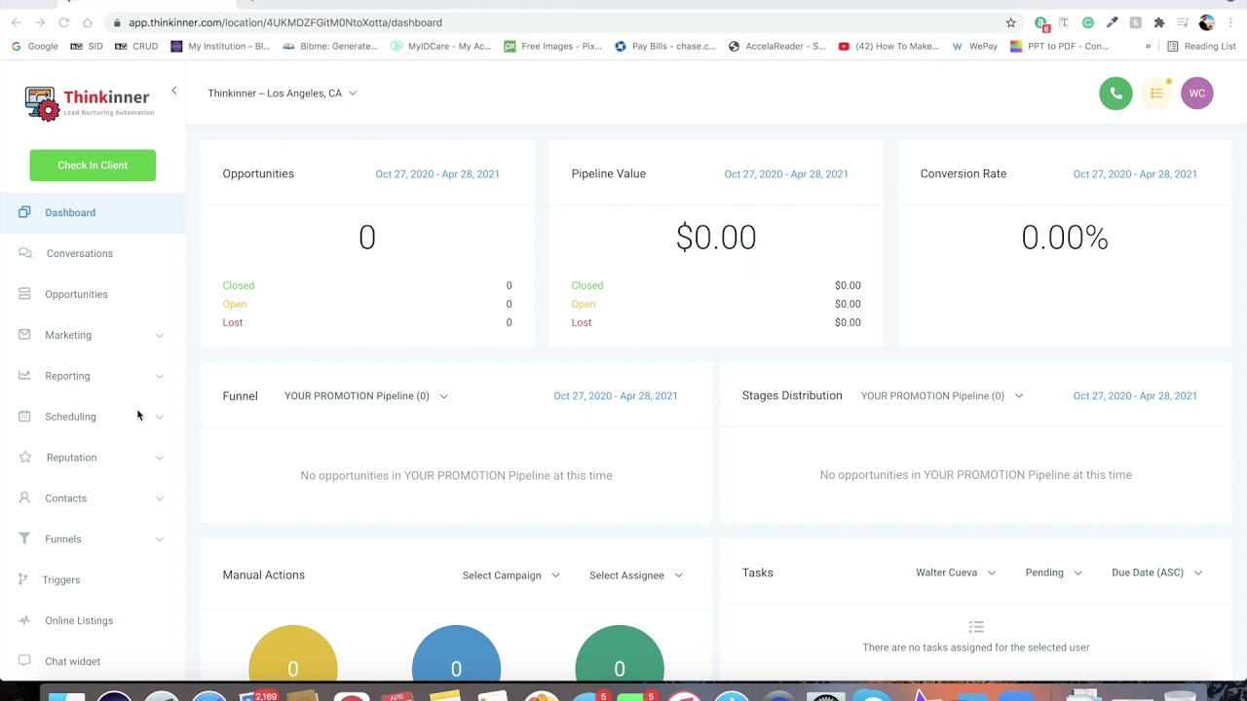This screenshot has height=701, width=1247.
Task: Click the Conversations chat bubble icon
Action: point(25,253)
